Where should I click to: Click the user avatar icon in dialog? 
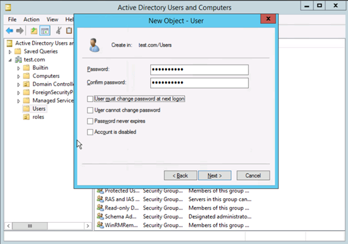pos(94,45)
